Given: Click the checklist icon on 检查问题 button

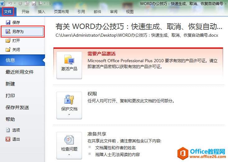Looking at the screenshot, I should [69, 140].
